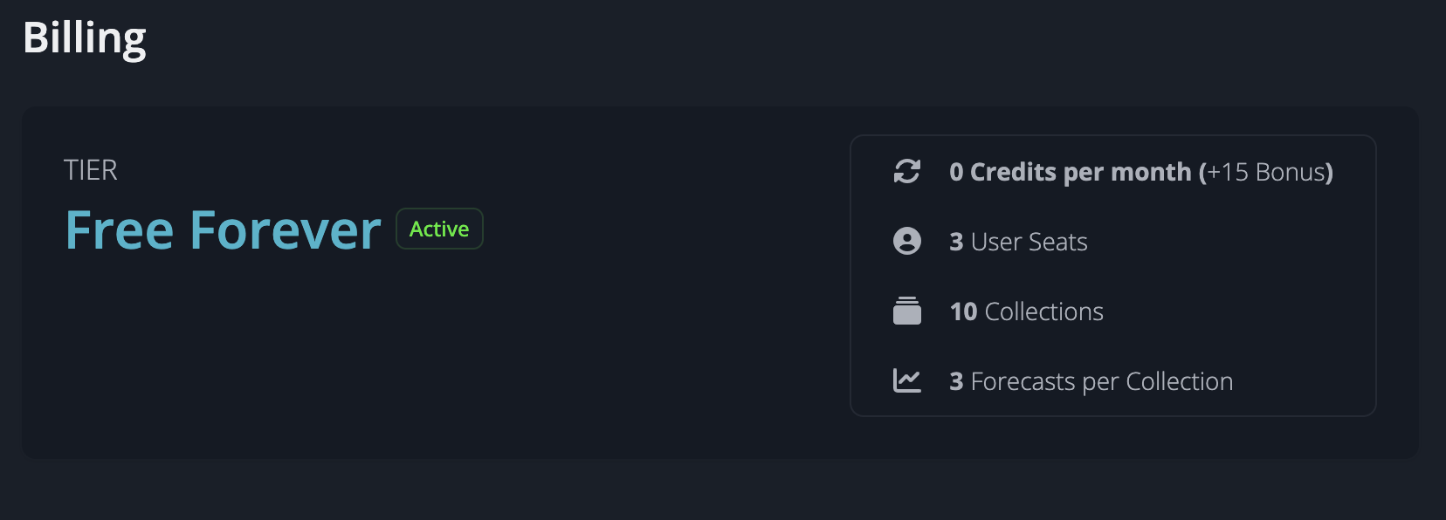Click the Collections stack icon
Image resolution: width=1446 pixels, height=520 pixels.
coord(907,311)
